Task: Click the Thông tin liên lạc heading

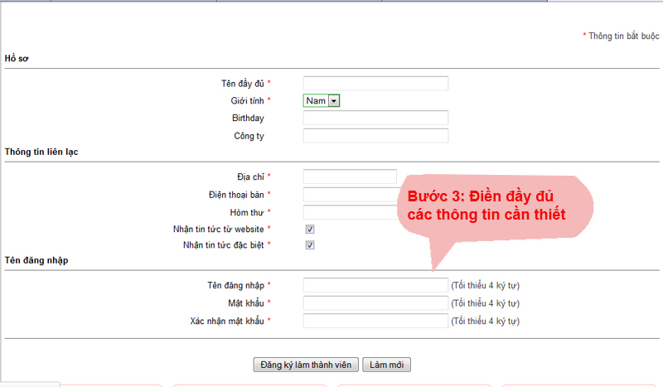Action: click(41, 152)
